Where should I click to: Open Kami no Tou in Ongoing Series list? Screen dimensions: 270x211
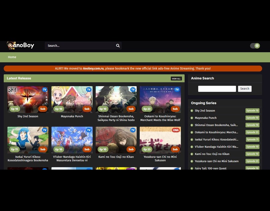click(212, 154)
